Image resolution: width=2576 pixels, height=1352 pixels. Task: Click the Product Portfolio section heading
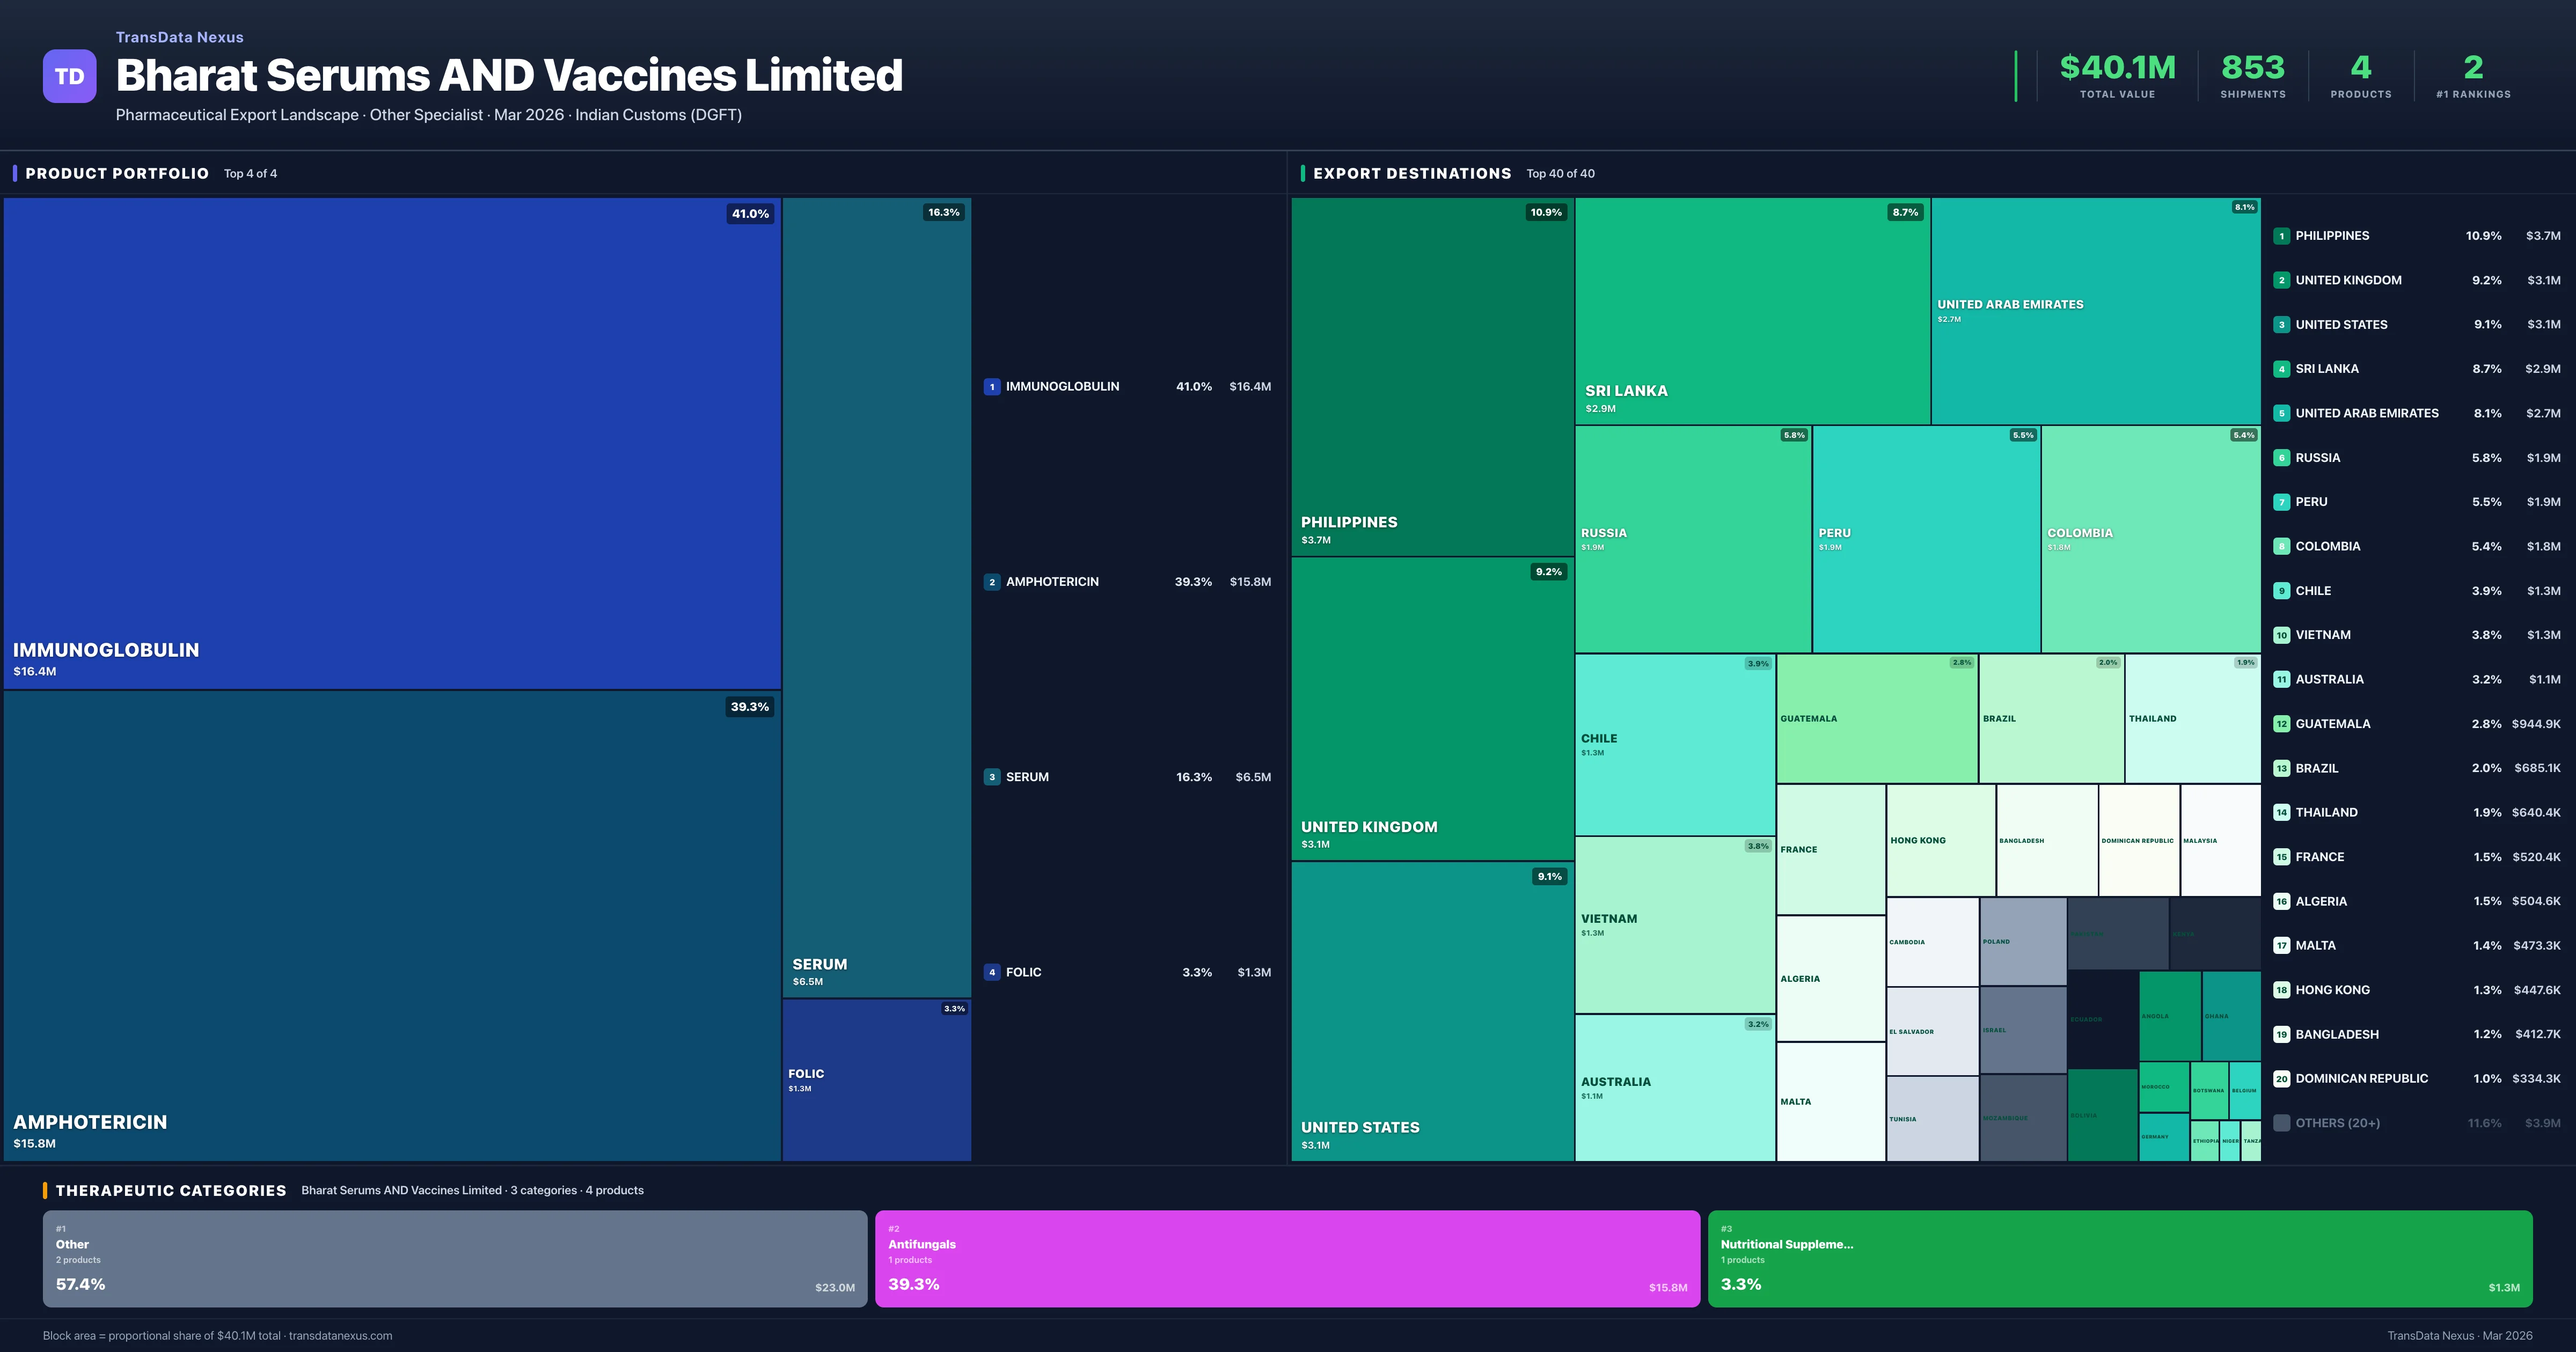[x=117, y=174]
